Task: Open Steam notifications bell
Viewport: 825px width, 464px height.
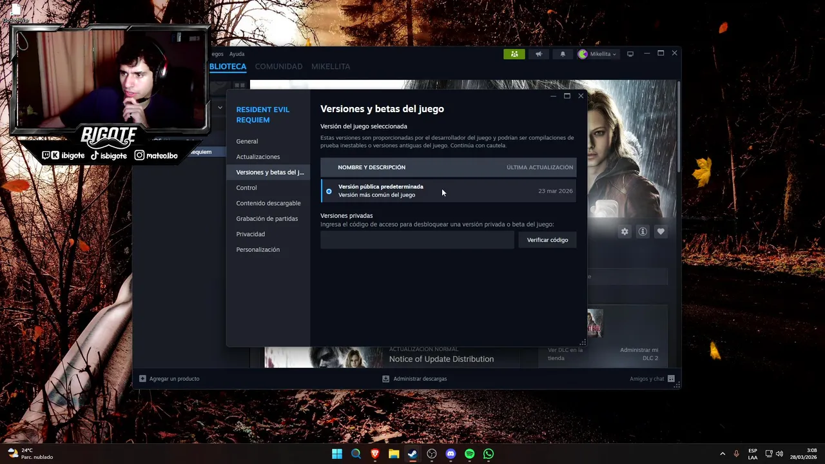Action: point(563,54)
